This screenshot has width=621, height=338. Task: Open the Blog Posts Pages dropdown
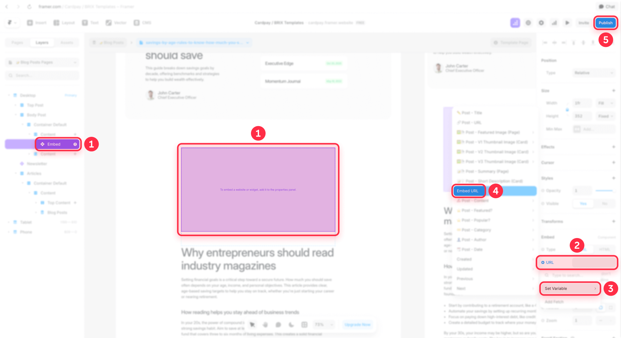(42, 62)
